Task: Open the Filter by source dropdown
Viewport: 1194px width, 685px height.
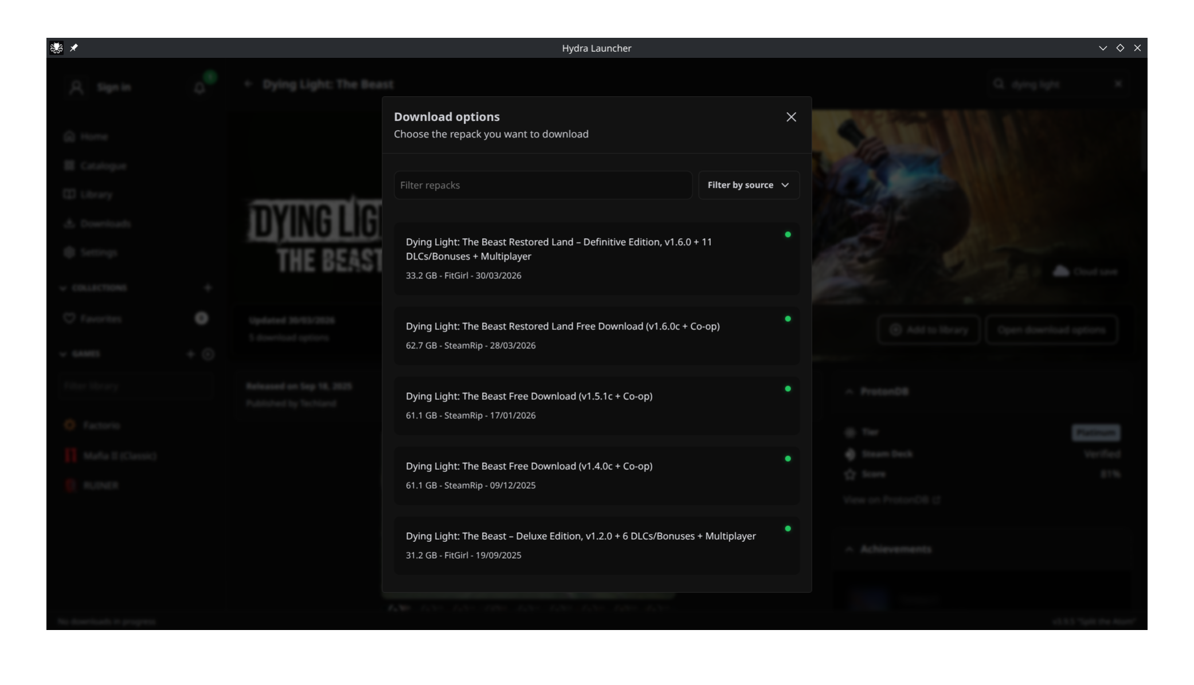Action: click(749, 184)
